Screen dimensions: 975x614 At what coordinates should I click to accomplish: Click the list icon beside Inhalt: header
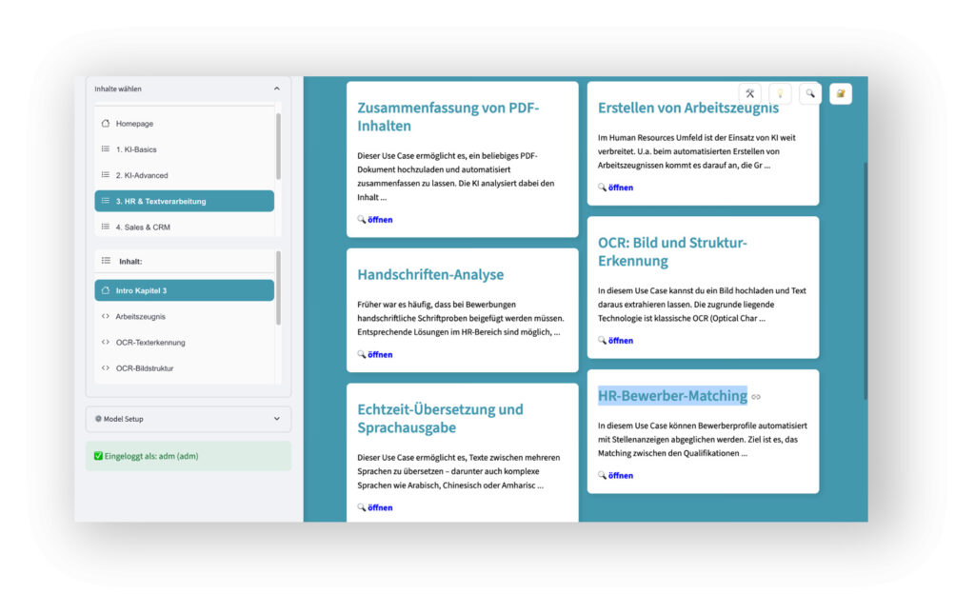click(107, 261)
